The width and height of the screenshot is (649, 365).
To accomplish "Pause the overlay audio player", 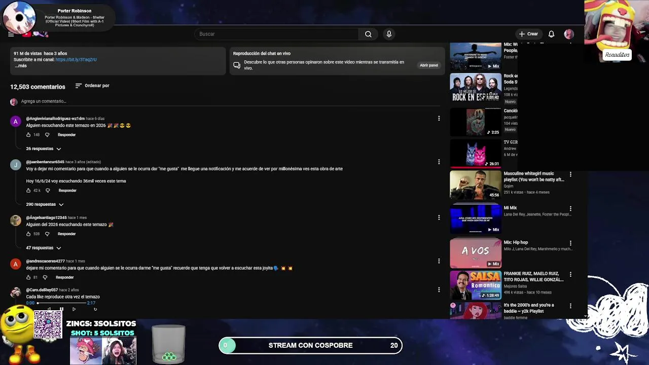I will pyautogui.click(x=61, y=309).
